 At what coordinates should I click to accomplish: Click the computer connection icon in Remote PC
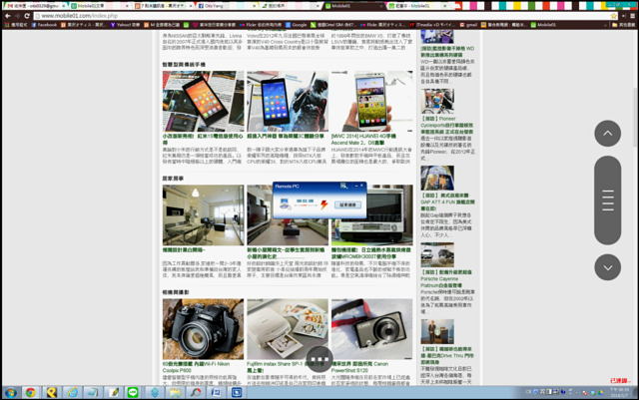[285, 204]
